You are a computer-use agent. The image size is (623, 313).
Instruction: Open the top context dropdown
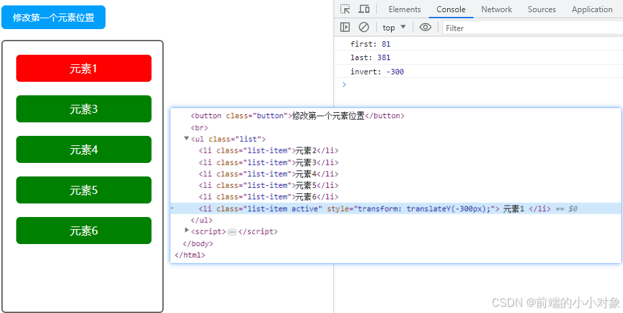coord(394,28)
